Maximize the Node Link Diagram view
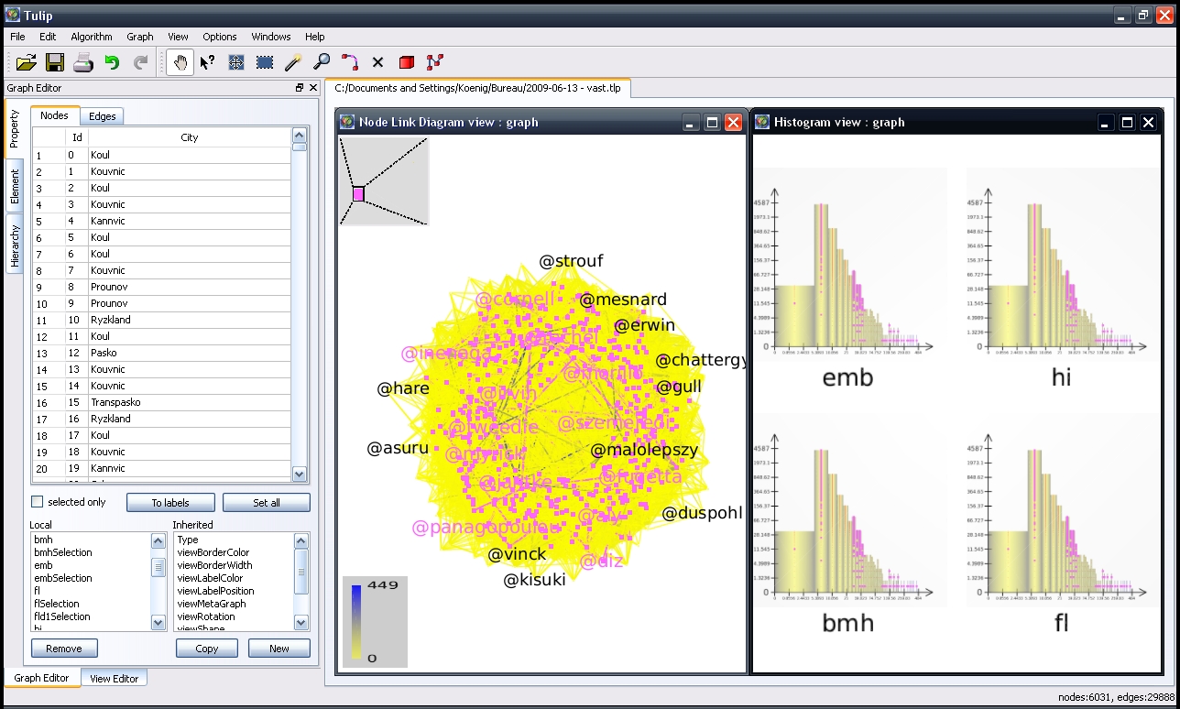 tap(712, 122)
